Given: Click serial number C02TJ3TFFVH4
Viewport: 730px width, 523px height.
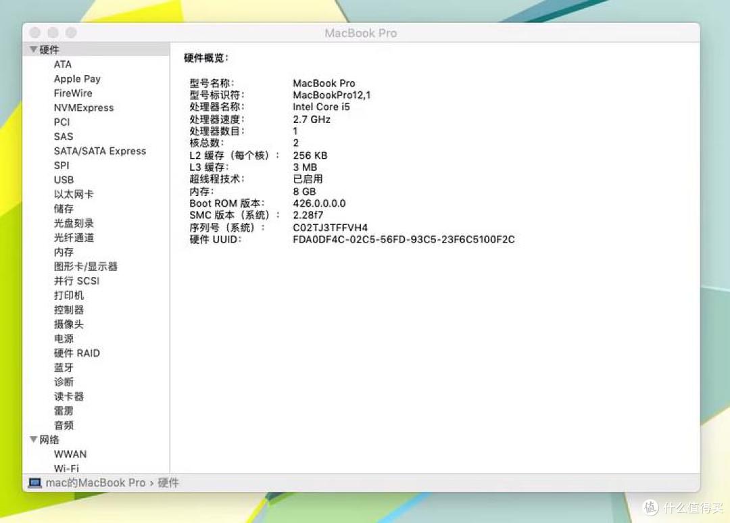Looking at the screenshot, I should (x=330, y=227).
